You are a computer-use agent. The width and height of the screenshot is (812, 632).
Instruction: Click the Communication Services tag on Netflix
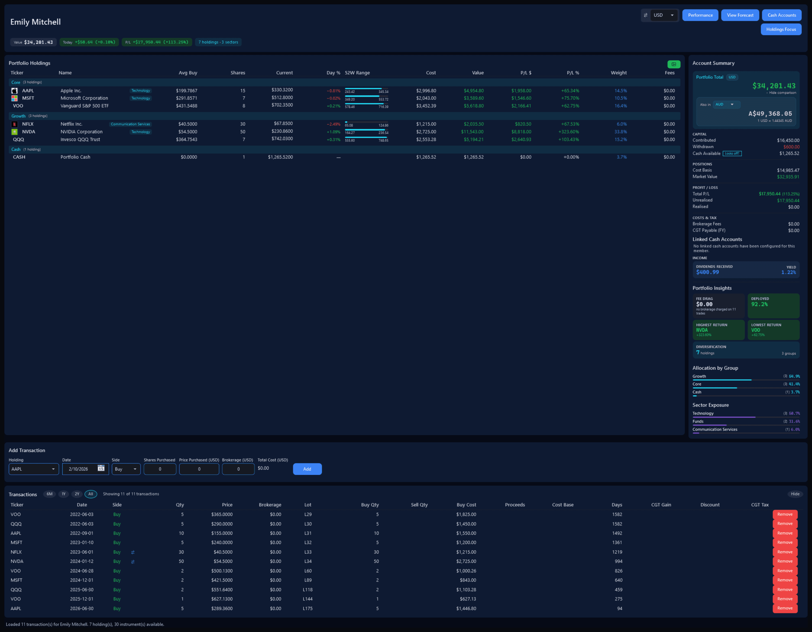[131, 124]
